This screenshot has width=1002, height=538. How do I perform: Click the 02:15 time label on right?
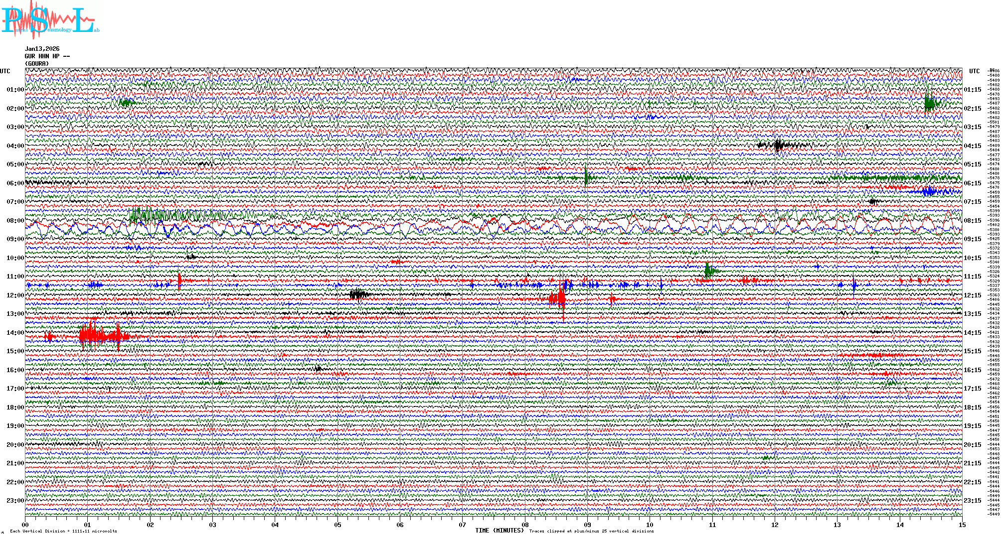(972, 109)
